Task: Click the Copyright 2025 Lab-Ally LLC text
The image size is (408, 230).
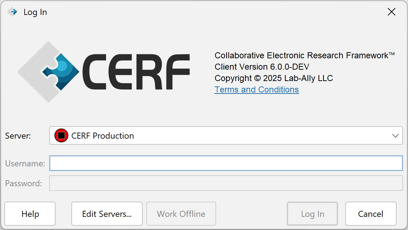Action: pyautogui.click(x=274, y=78)
